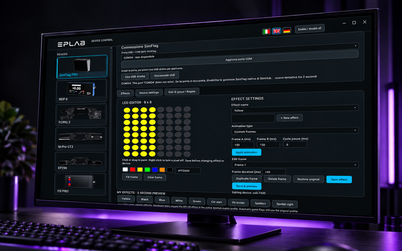Click the Restore original button
Screen dimensions: 402x251
(308, 179)
